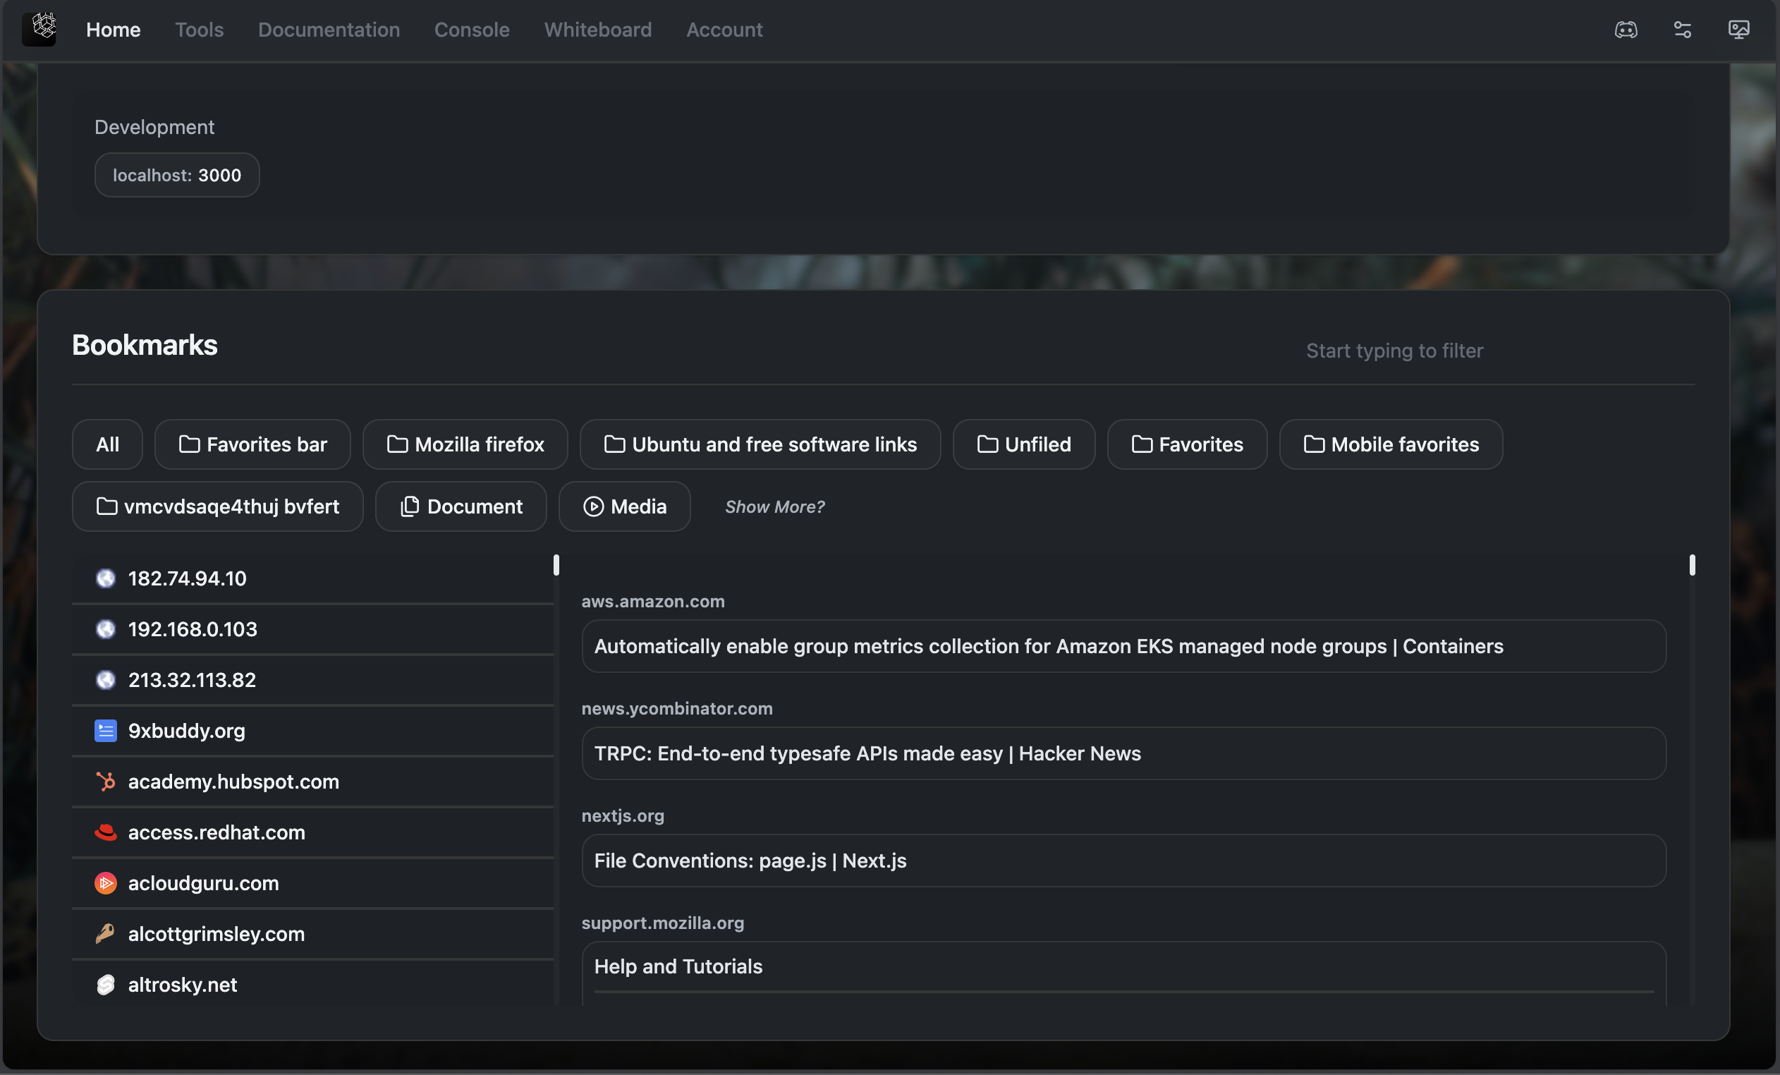Click the bookmark results scrollbar thumb
Screen dimensions: 1780x1075
1692,565
